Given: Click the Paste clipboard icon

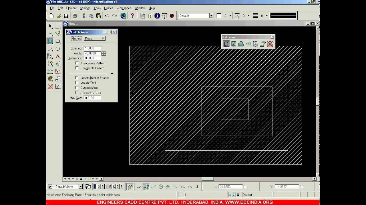Looking at the screenshot, I should (99, 16).
